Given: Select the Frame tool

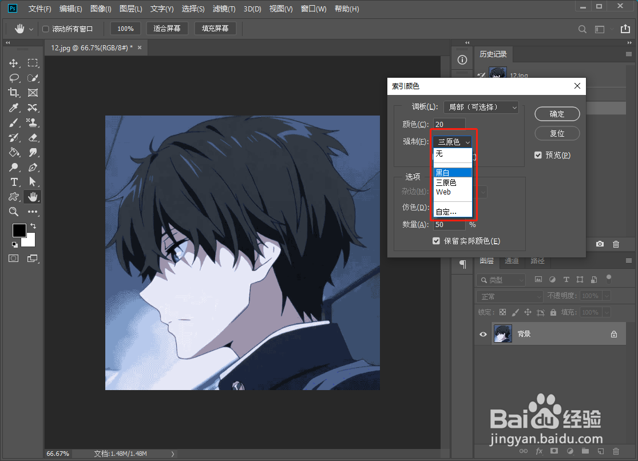Looking at the screenshot, I should [x=33, y=93].
